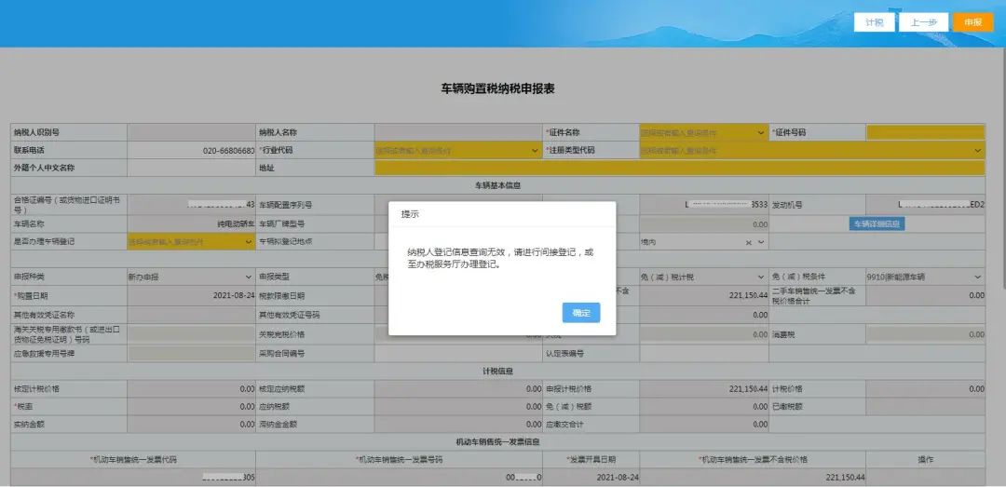The image size is (1006, 487).
Task: Click the 其他有效凭证名称 input field
Action: (191, 315)
